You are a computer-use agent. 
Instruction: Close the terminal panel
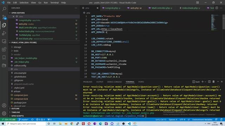coord(222,82)
